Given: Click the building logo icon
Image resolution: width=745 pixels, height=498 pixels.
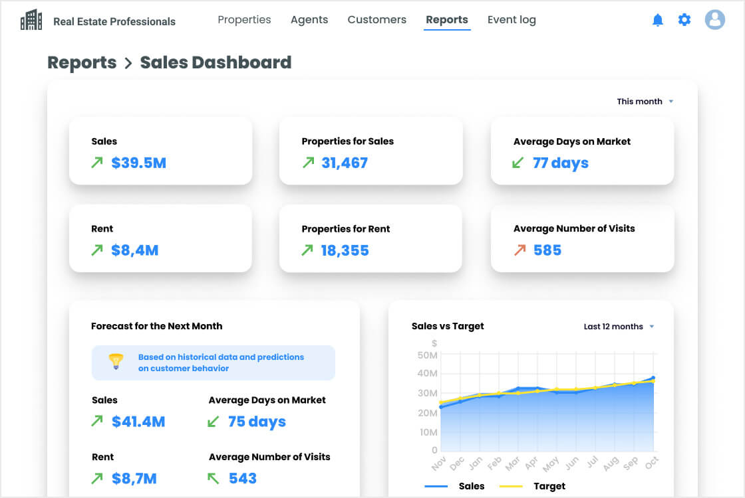Looking at the screenshot, I should (x=31, y=21).
